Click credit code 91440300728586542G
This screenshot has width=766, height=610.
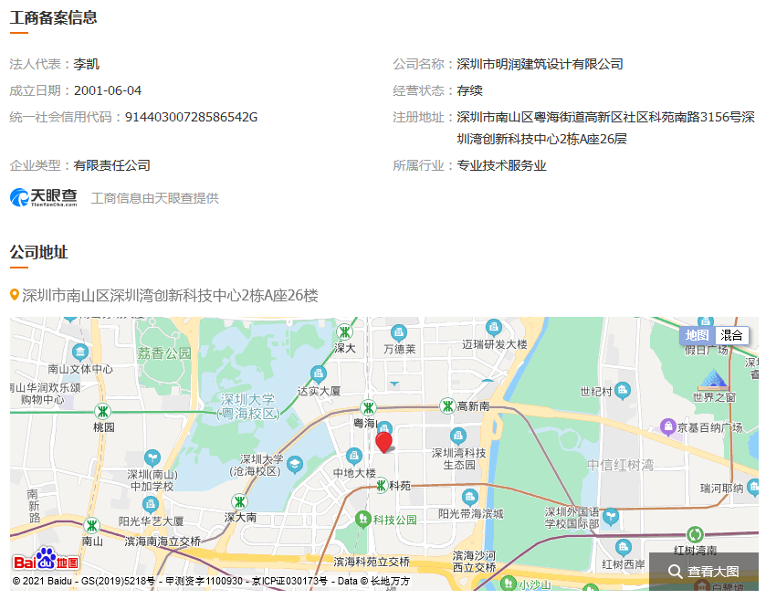[x=191, y=117]
